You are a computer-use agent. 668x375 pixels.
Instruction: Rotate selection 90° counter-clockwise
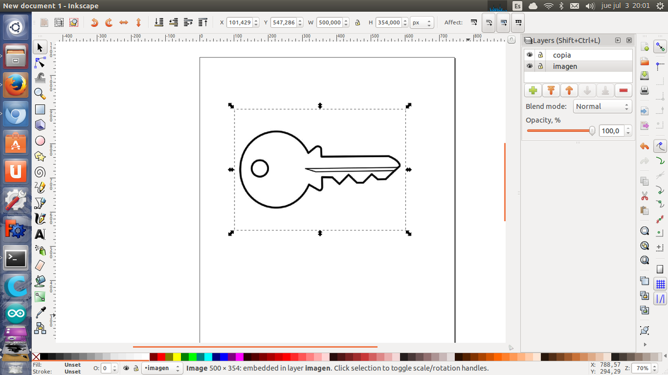[94, 23]
